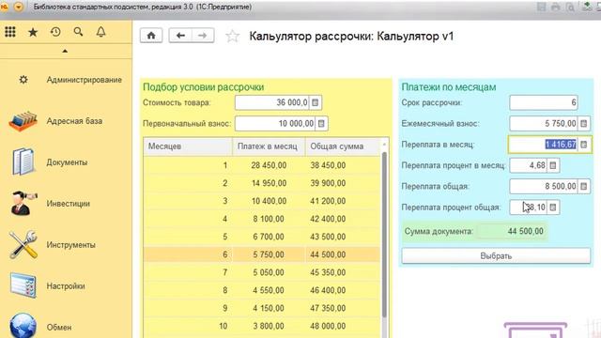Open Обмен section
The image size is (601, 338).
coord(59,328)
